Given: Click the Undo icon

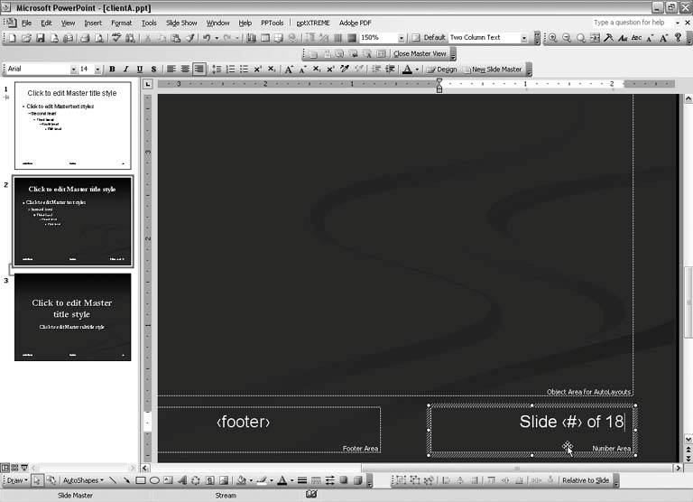Looking at the screenshot, I should pyautogui.click(x=207, y=38).
